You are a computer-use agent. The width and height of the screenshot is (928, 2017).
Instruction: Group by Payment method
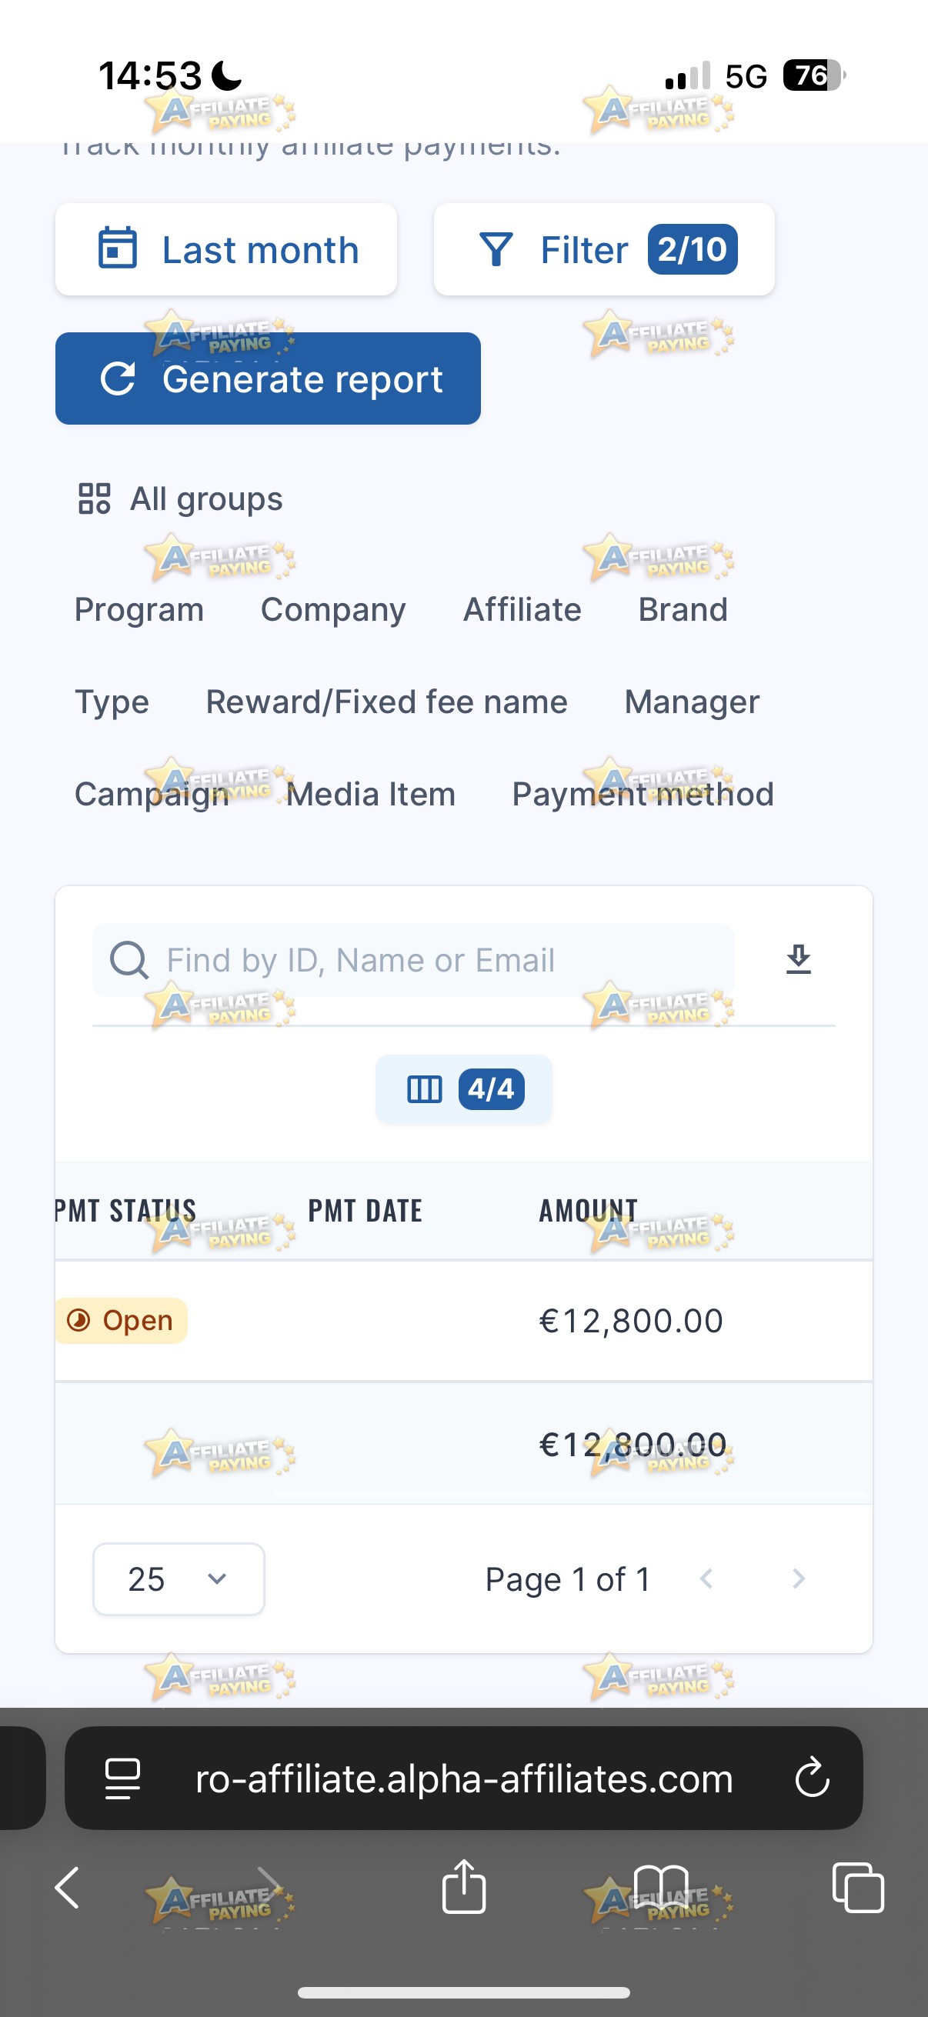click(643, 794)
